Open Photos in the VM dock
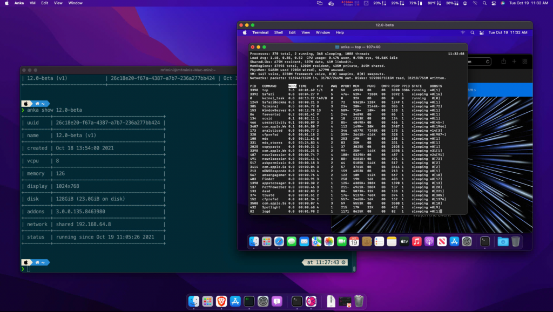 (x=329, y=241)
